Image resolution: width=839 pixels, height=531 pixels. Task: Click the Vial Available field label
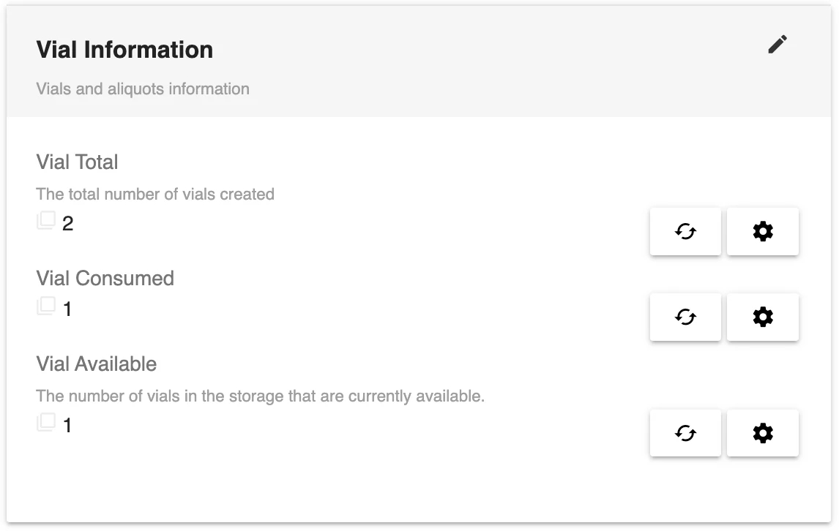click(96, 364)
